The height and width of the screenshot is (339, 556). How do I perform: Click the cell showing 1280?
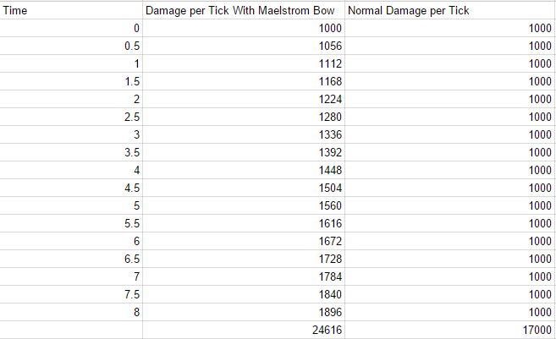[244, 117]
